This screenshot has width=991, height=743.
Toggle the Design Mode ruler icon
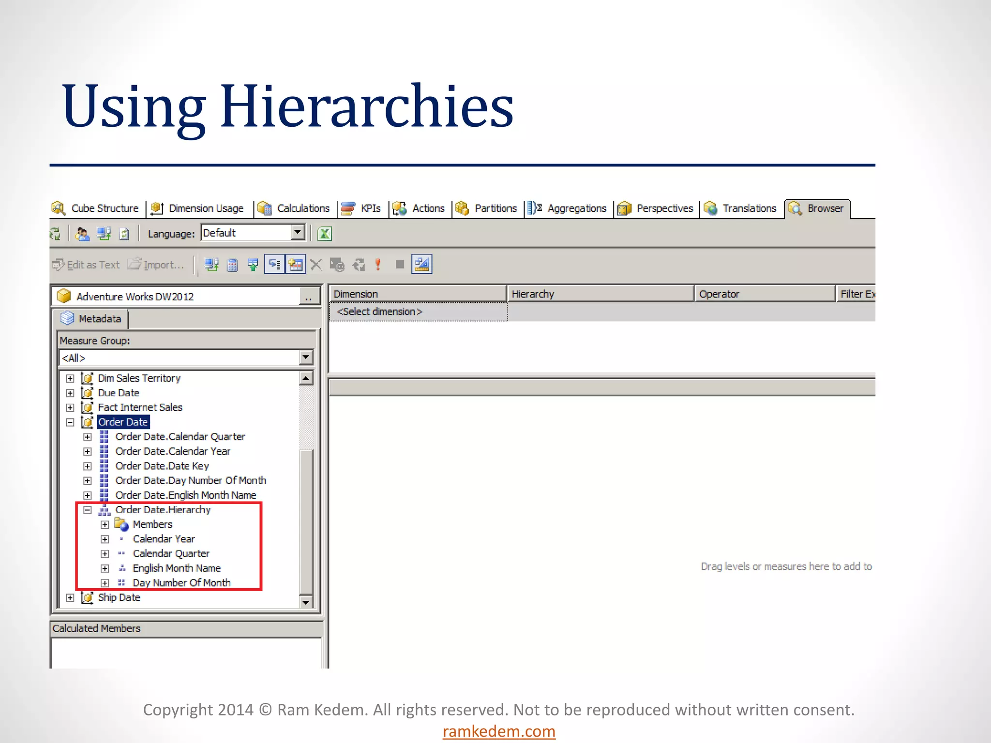click(421, 265)
